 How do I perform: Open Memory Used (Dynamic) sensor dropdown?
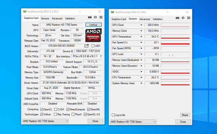(x=141, y=66)
